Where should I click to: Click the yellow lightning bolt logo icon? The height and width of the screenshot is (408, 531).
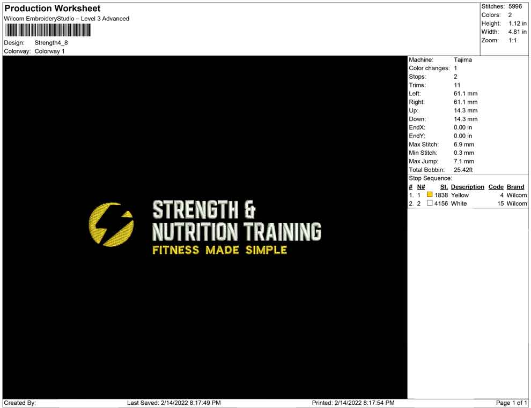(x=111, y=224)
